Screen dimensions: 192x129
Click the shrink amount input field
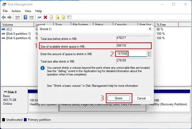point(131,54)
